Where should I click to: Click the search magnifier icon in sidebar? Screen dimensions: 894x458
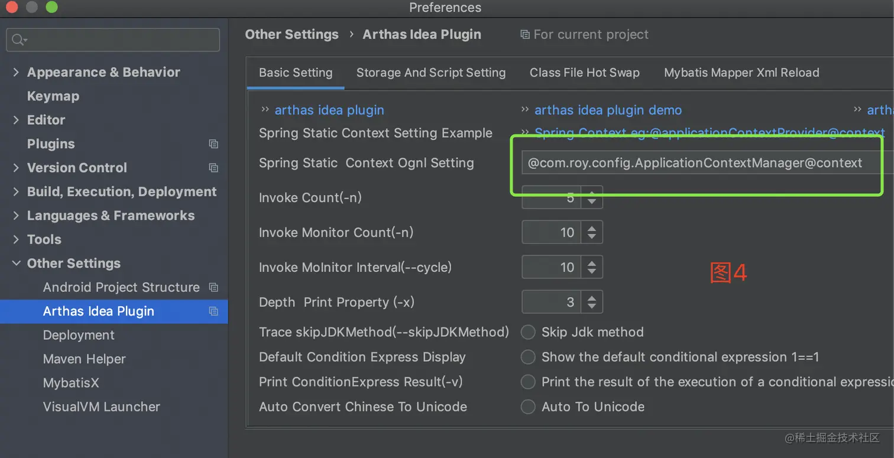pyautogui.click(x=18, y=40)
